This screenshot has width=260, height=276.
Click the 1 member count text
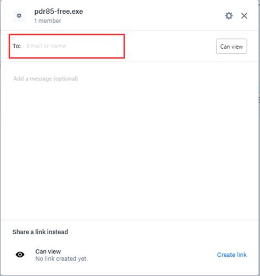click(48, 21)
